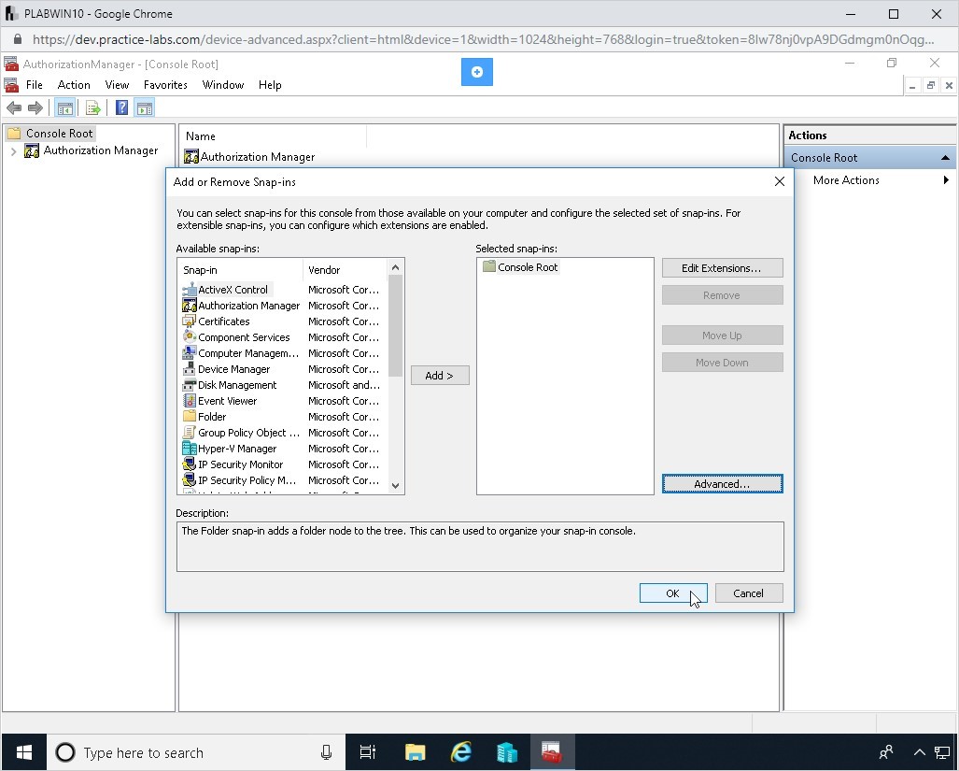The image size is (959, 771).
Task: Click the blue plus button at top
Action: point(477,72)
